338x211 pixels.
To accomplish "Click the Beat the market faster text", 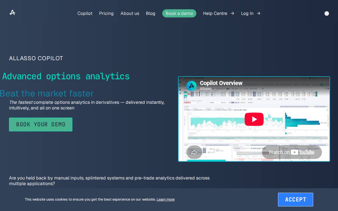I will click(x=47, y=93).
